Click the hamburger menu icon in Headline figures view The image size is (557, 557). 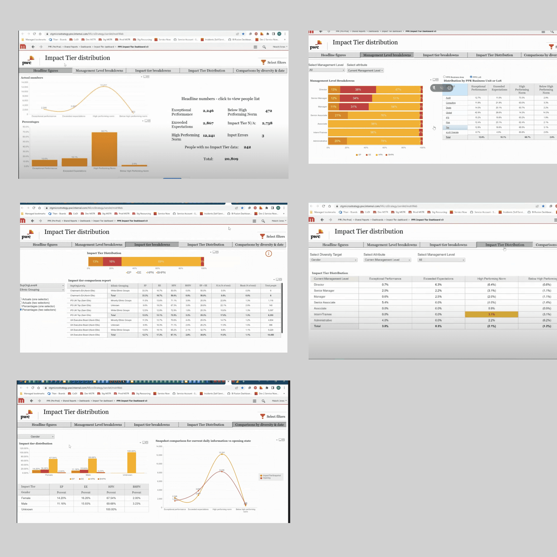point(255,47)
